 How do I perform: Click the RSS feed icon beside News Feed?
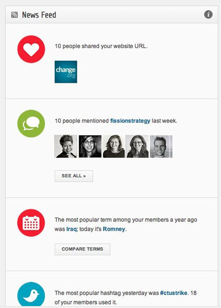tap(14, 15)
